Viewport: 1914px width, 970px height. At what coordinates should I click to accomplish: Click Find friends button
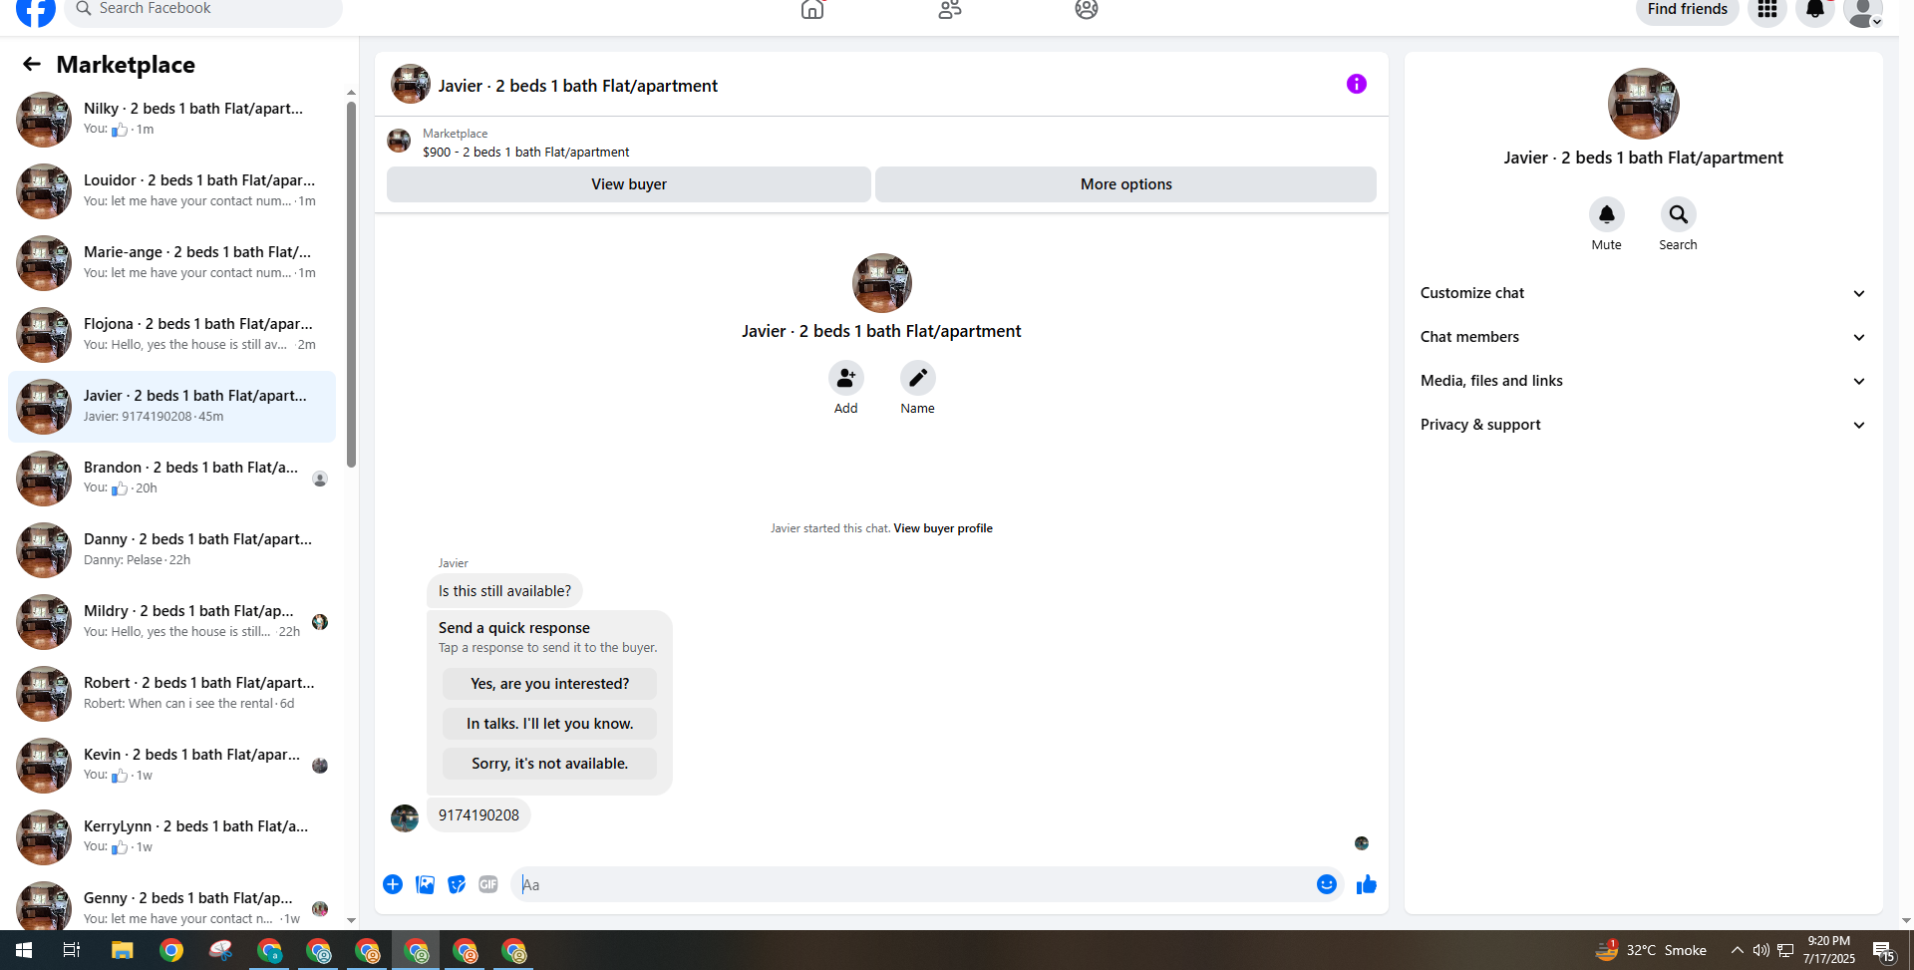[x=1687, y=10]
